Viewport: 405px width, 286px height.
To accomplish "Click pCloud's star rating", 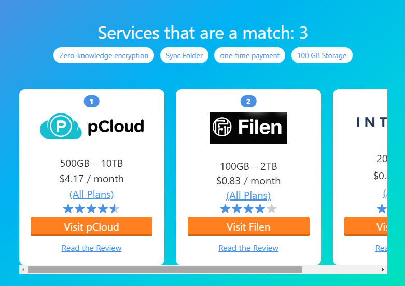I will pos(91,209).
